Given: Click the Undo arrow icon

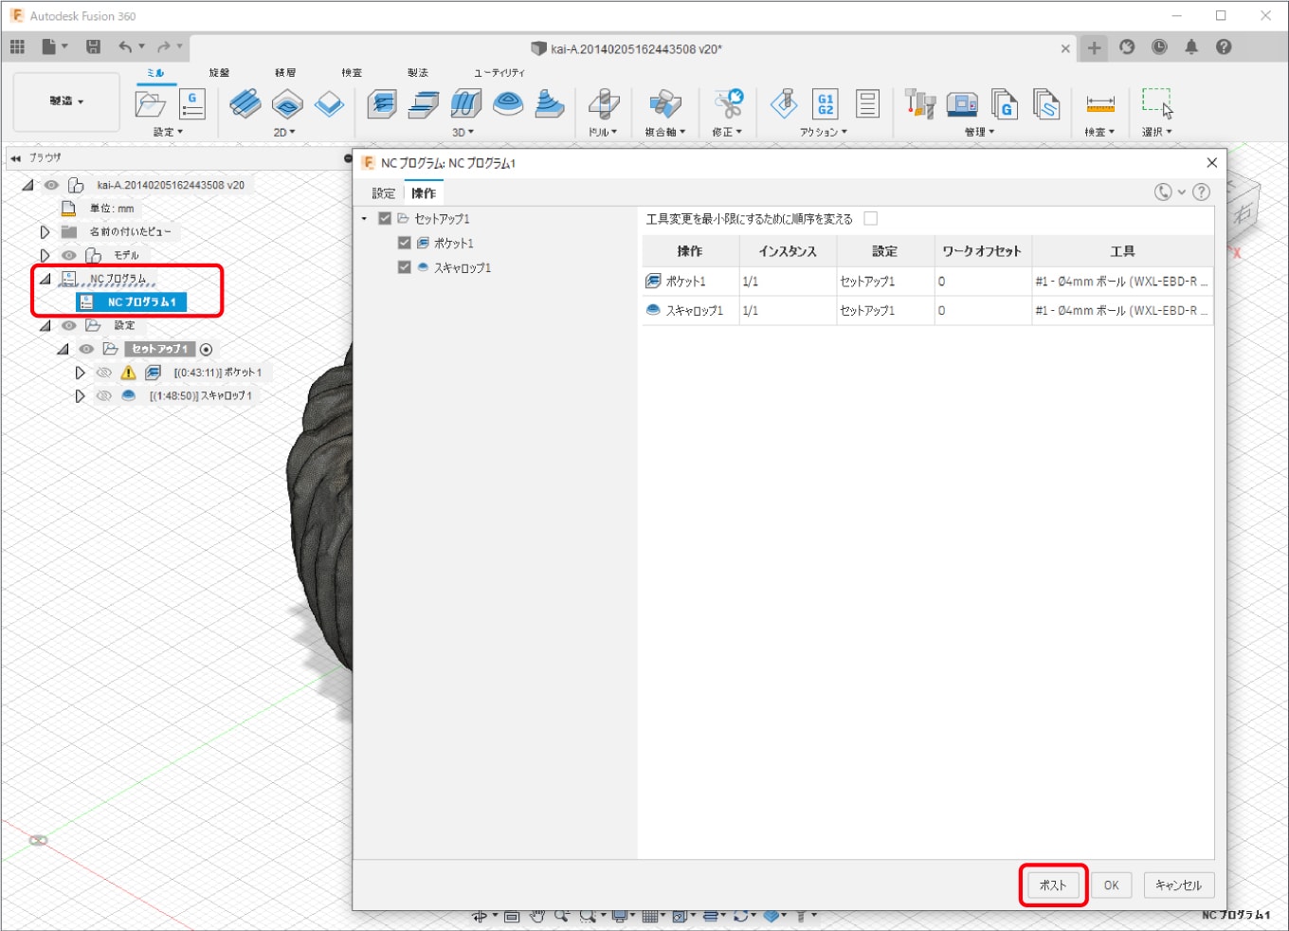Looking at the screenshot, I should click(x=126, y=46).
